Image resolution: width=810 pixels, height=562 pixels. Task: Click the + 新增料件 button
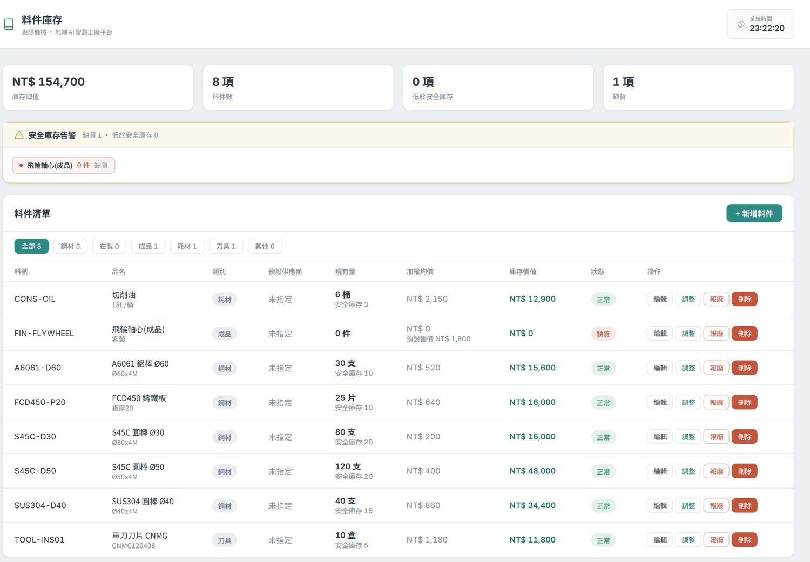(754, 213)
